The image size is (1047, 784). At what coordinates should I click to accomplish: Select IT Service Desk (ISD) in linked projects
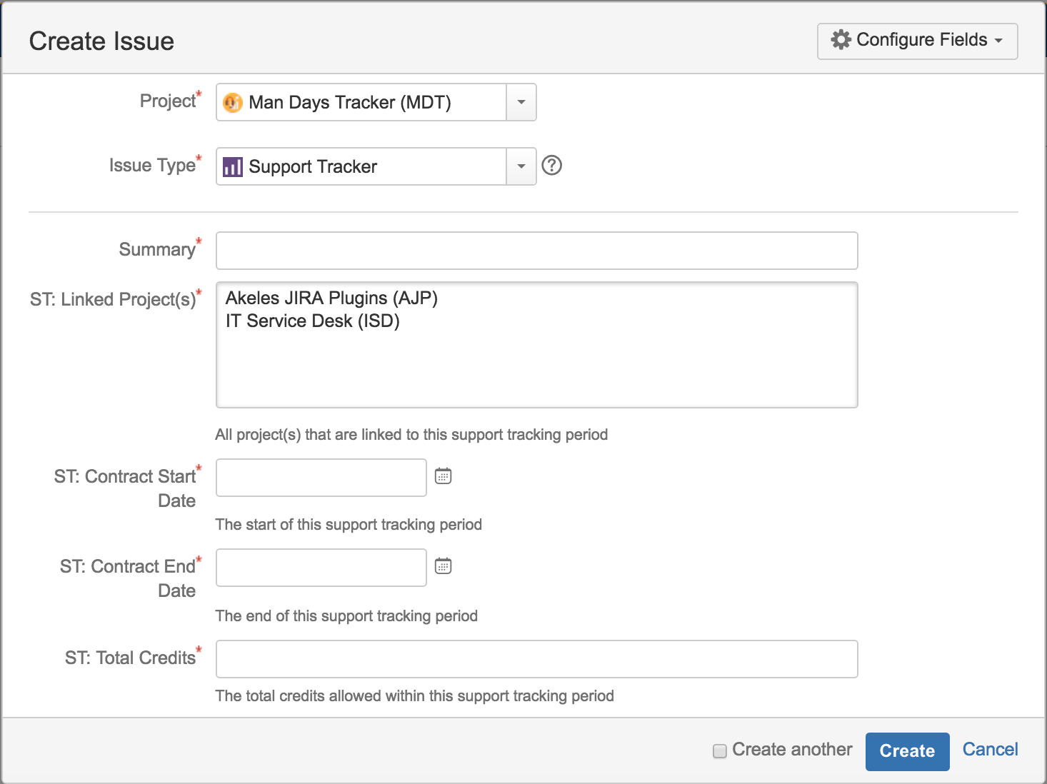(312, 321)
